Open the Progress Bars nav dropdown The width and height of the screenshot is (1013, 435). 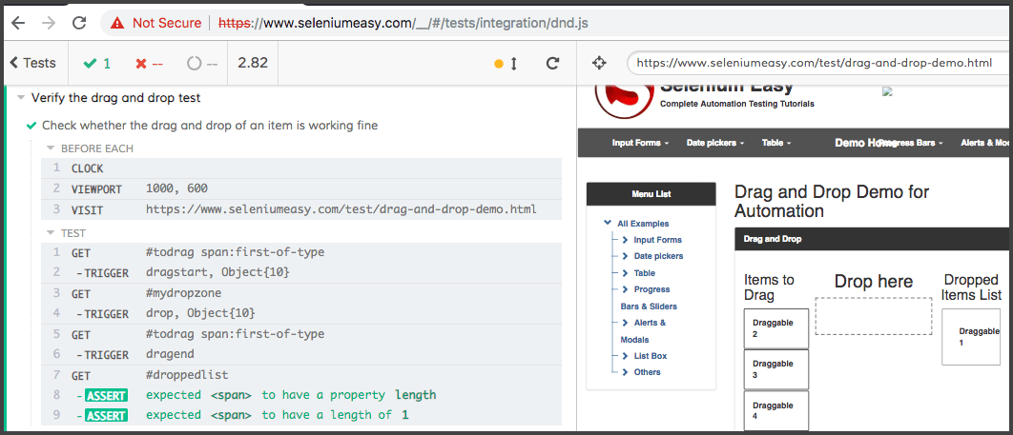(917, 143)
